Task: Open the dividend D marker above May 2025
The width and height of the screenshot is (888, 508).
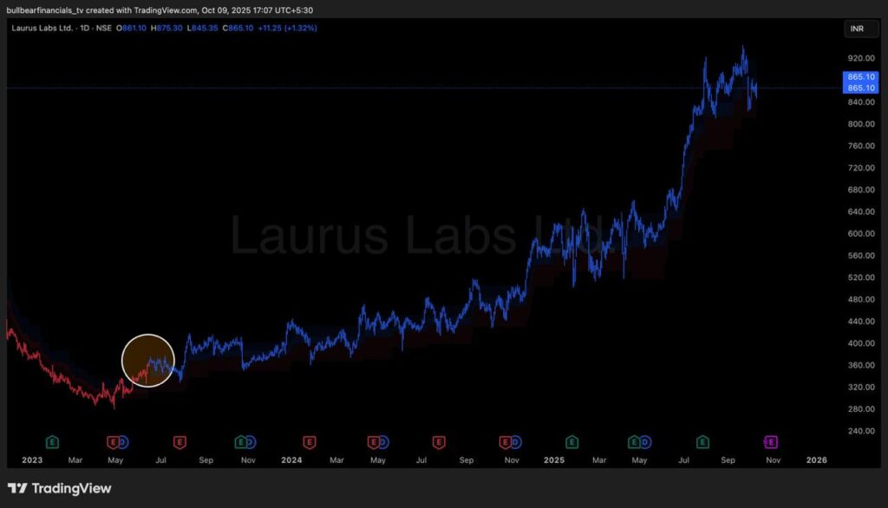Action: [x=644, y=442]
